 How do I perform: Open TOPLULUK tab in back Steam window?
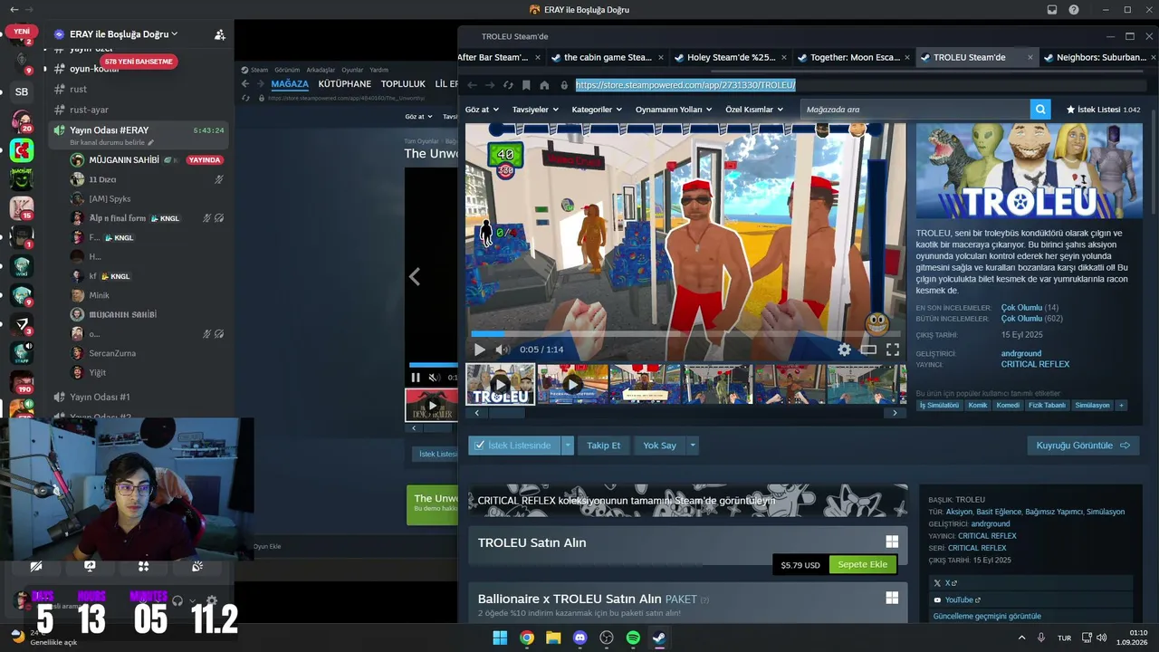(403, 84)
